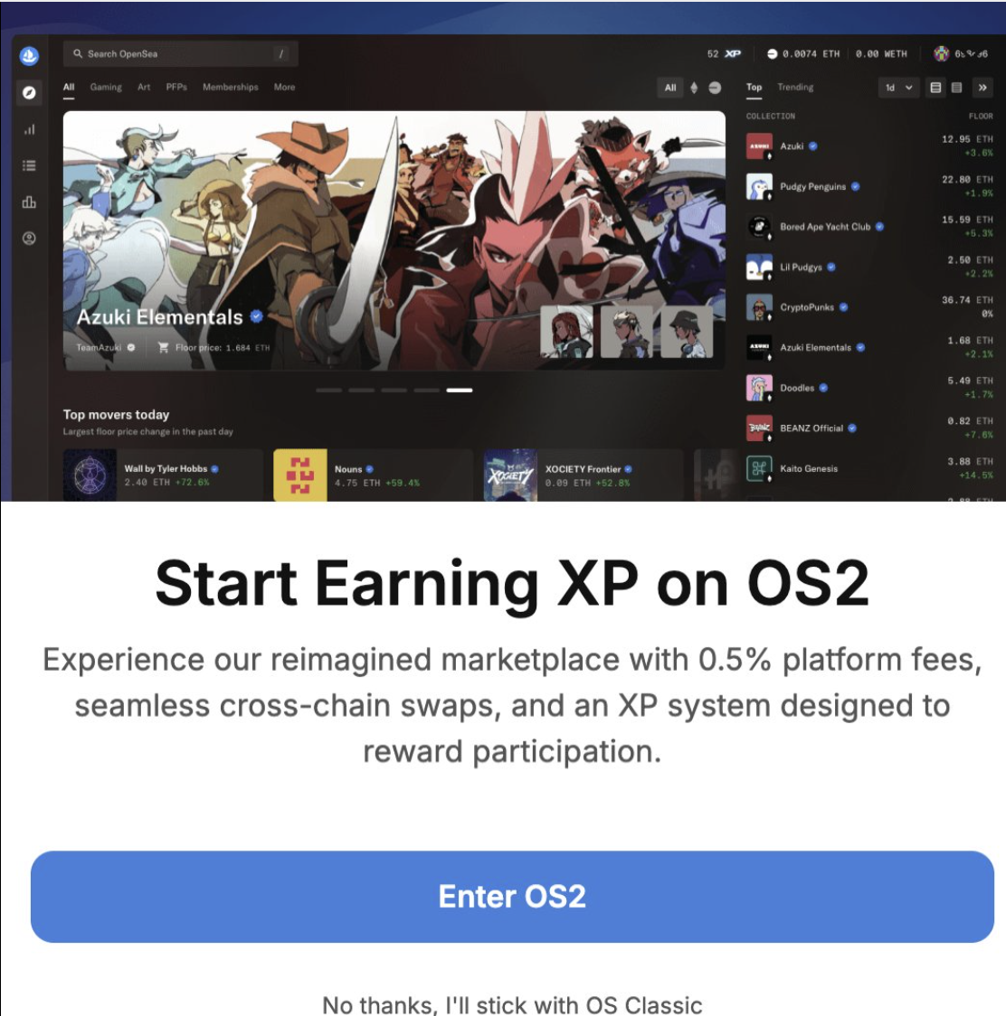Switch to compact table view icon
This screenshot has width=1006, height=1016.
click(x=957, y=88)
